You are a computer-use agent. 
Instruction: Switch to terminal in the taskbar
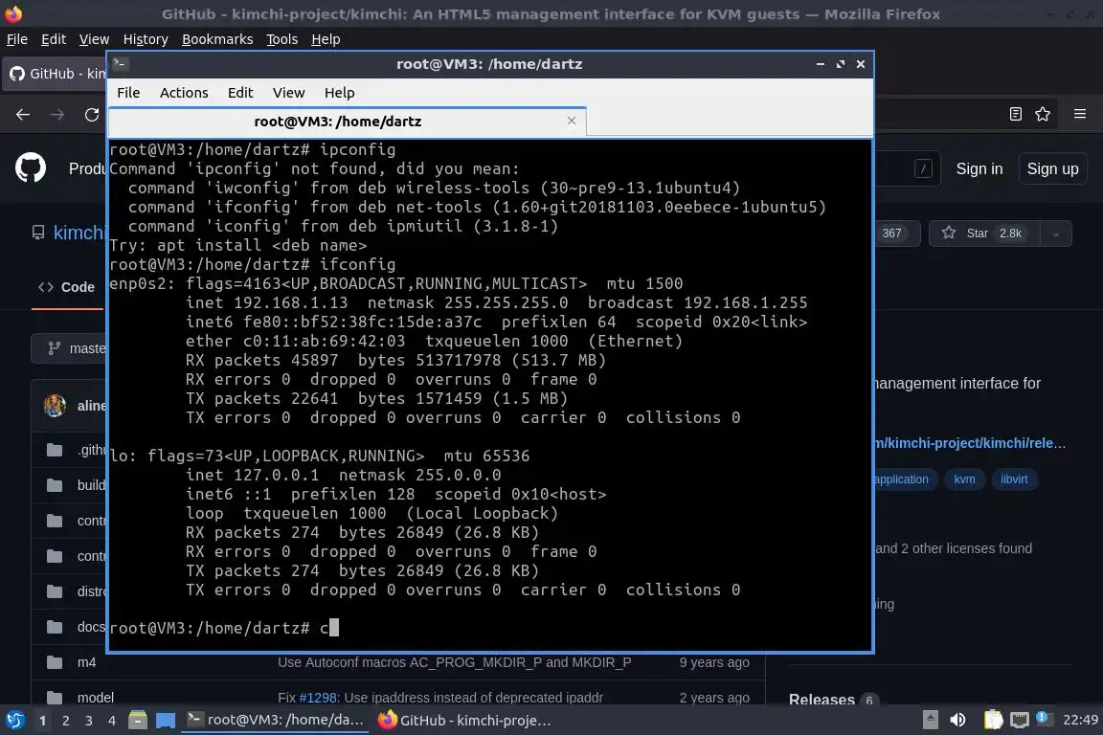[275, 721]
